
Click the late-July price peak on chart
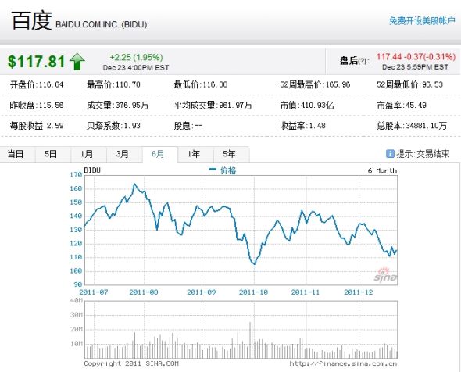[x=134, y=184]
